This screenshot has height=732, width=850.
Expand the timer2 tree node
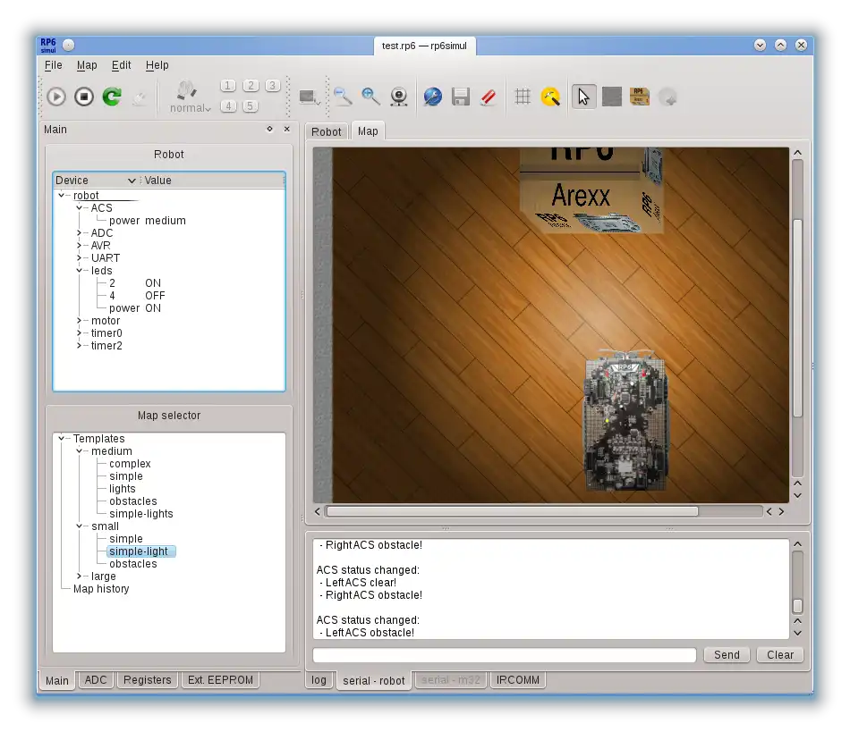click(x=79, y=345)
